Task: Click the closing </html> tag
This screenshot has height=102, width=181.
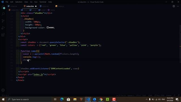Action: (20, 80)
